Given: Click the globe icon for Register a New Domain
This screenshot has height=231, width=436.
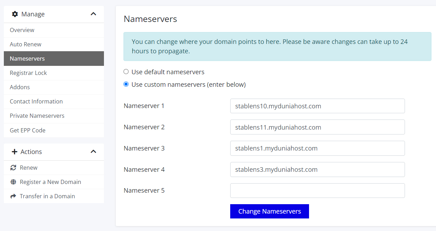Looking at the screenshot, I should (x=13, y=182).
